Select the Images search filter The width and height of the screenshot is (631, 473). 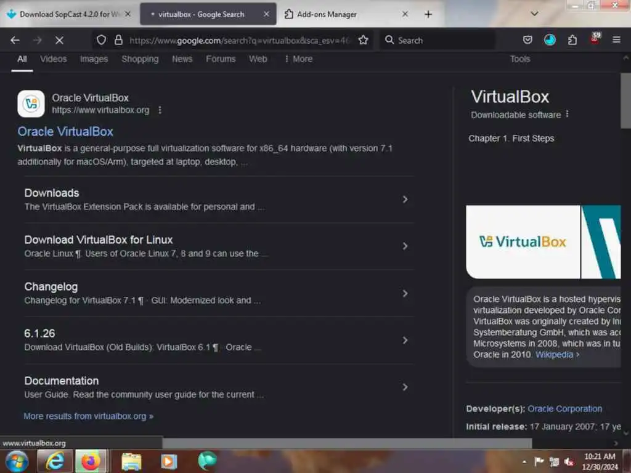[x=94, y=59]
